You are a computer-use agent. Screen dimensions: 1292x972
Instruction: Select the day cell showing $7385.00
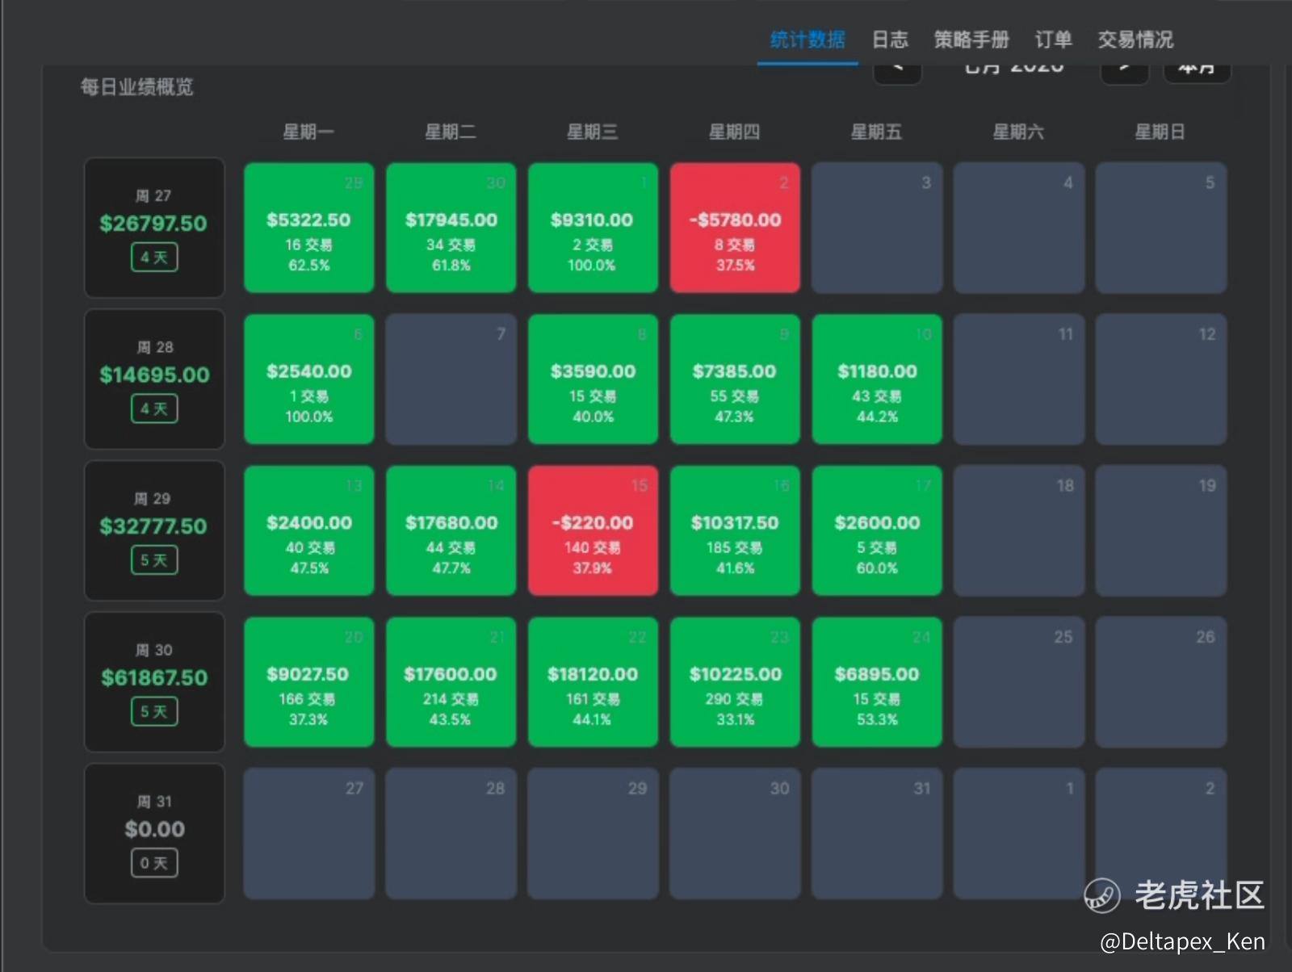(x=735, y=379)
